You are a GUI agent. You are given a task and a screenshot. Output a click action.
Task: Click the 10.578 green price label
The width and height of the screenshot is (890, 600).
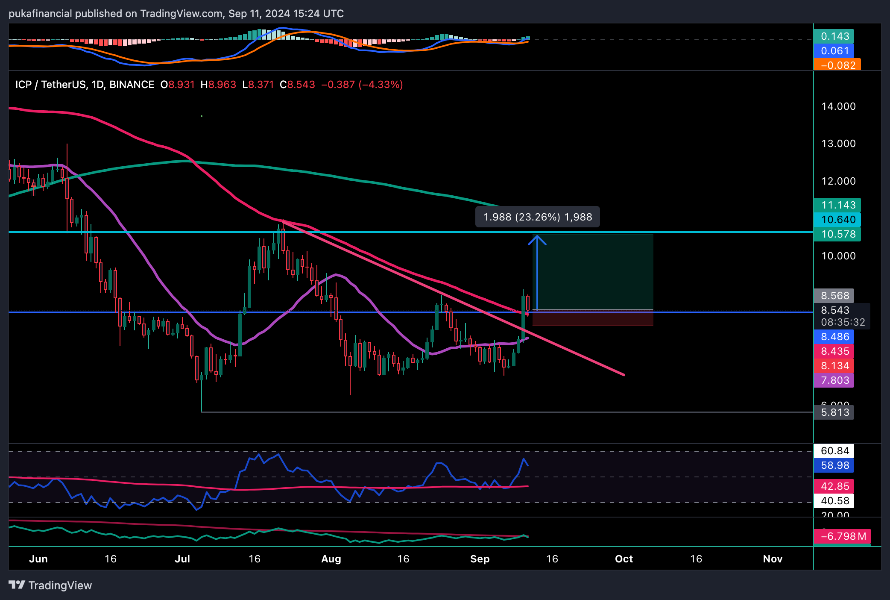tap(837, 234)
